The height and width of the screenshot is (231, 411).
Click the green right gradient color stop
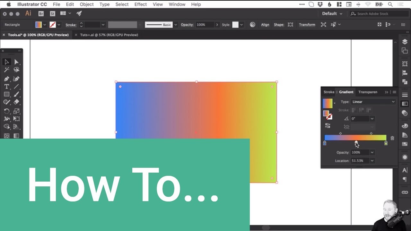386,143
